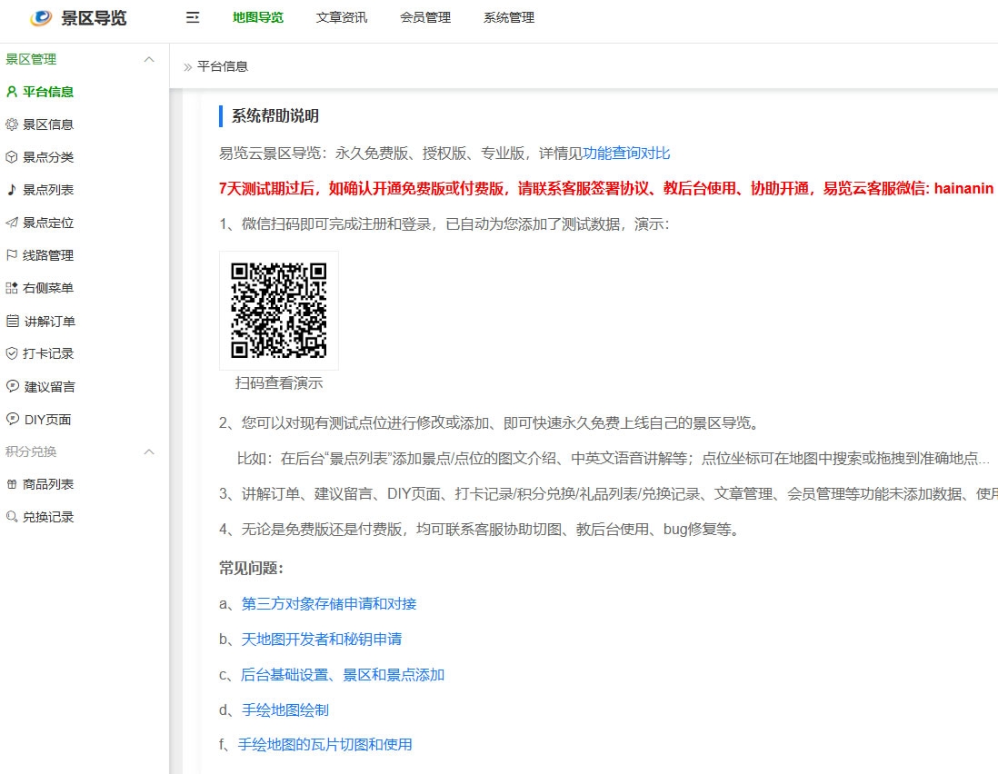The height and width of the screenshot is (774, 998).
Task: Collapse the 积分兑换 section chevron
Action: pyautogui.click(x=149, y=451)
